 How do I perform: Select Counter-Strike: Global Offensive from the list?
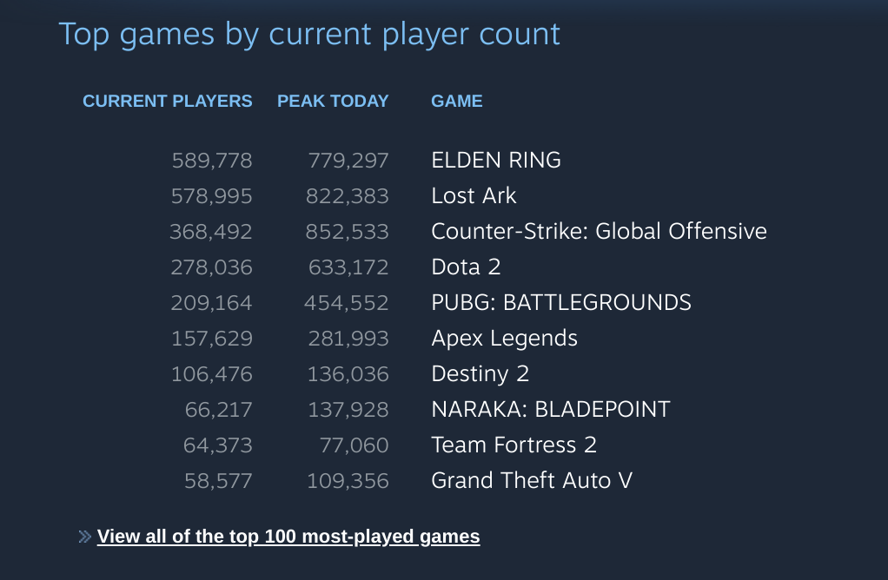pos(599,231)
